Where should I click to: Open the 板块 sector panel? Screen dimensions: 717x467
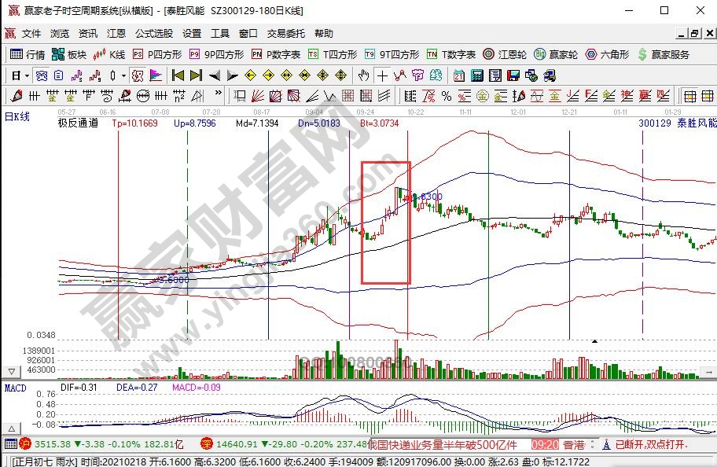click(x=69, y=54)
